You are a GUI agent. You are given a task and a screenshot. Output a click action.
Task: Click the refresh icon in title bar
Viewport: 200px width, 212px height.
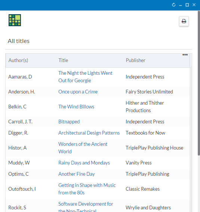(174, 5)
